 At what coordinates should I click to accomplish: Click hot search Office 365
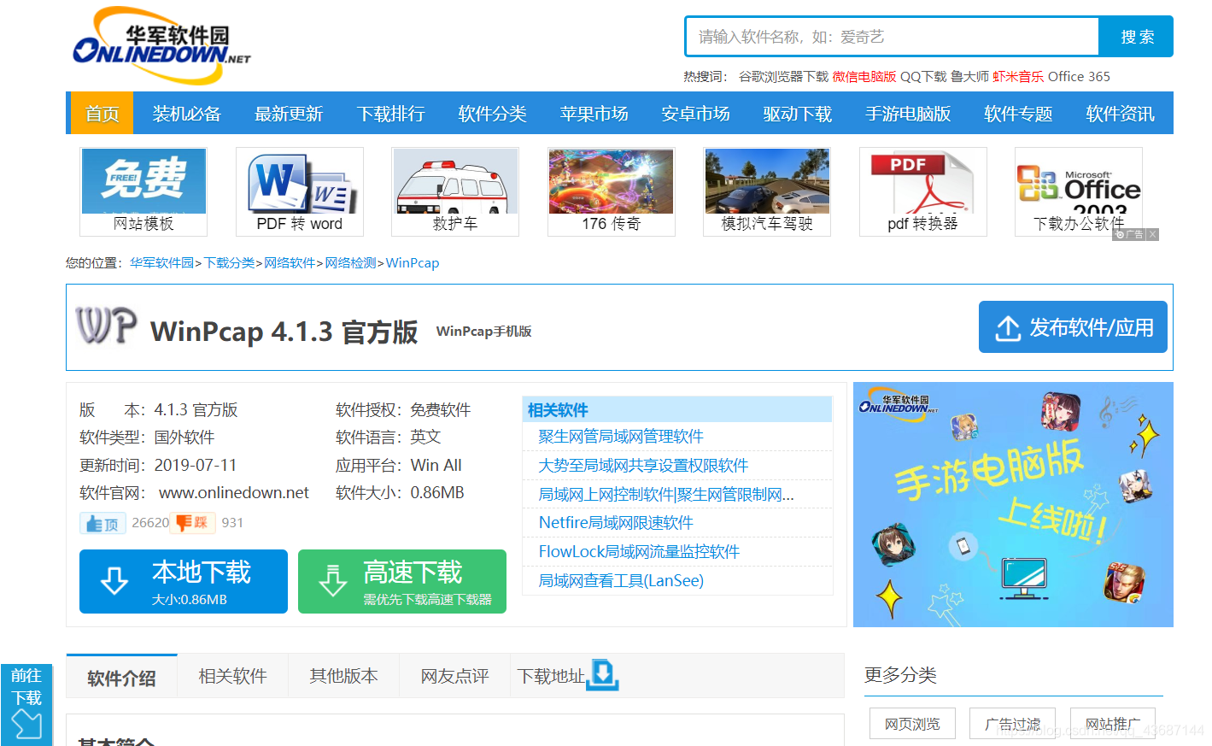point(1079,77)
